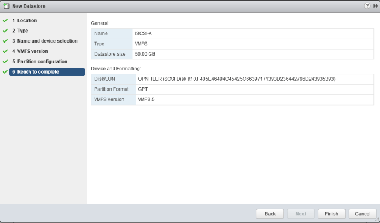Click the checkmark beside Ready to complete
This screenshot has width=380, height=223.
coord(5,72)
